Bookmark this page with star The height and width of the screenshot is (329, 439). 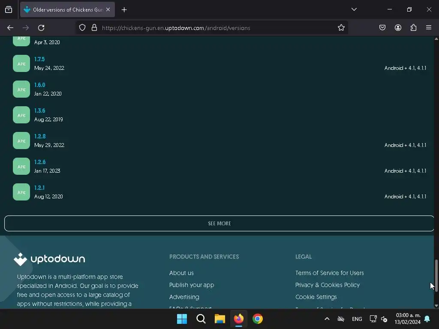click(341, 28)
